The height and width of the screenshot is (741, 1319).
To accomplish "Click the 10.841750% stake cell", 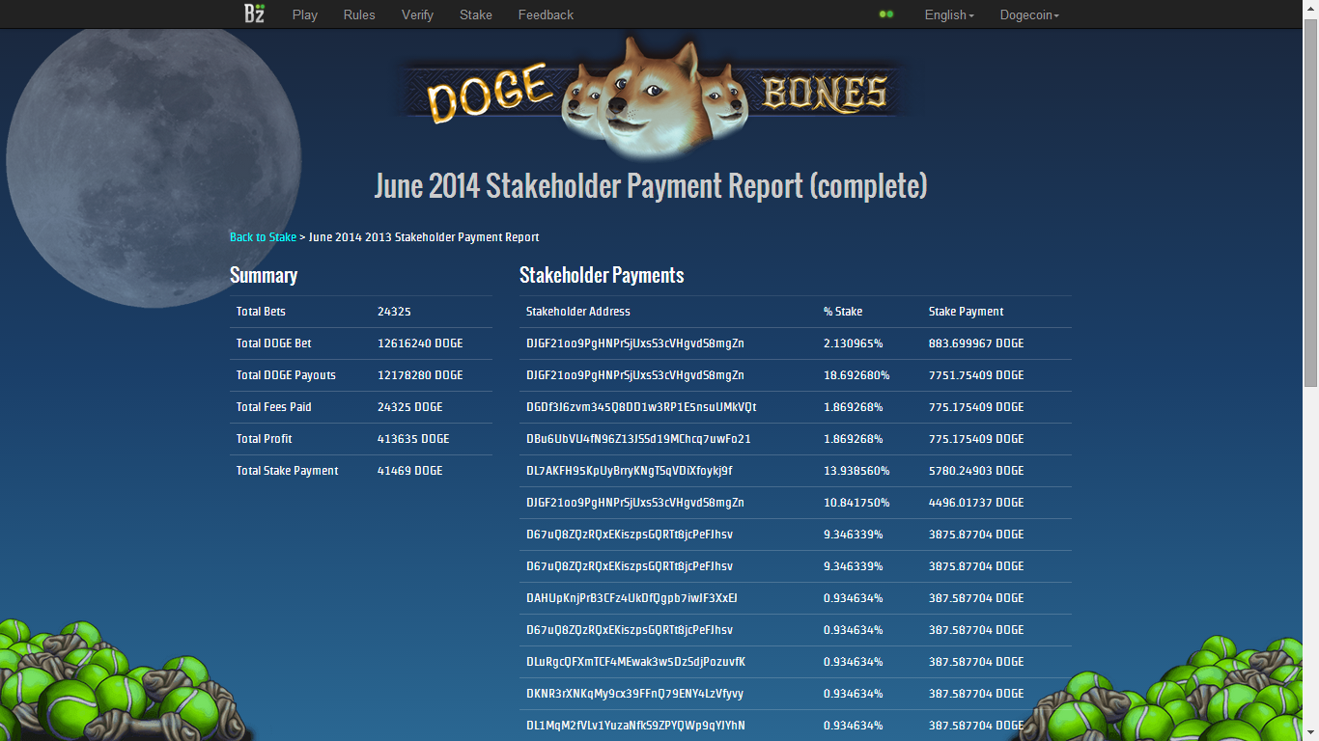I will coord(856,503).
